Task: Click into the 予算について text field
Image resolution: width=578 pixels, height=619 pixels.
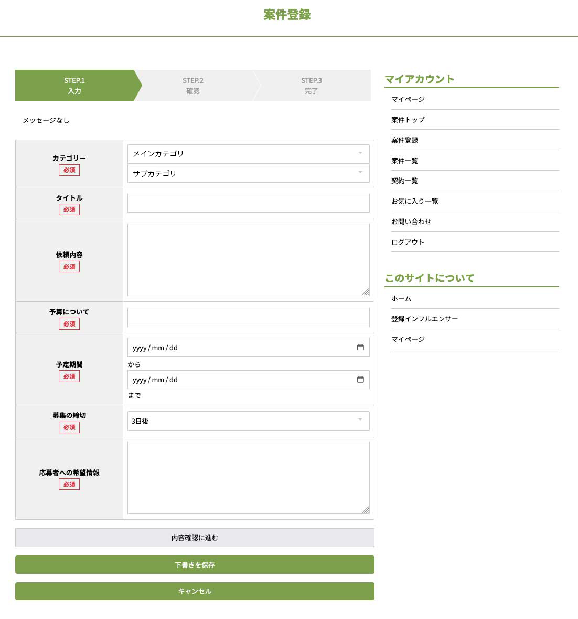Action: coord(248,318)
